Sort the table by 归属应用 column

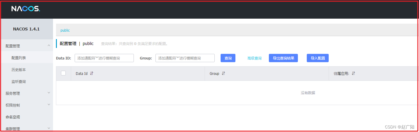click(x=353, y=73)
